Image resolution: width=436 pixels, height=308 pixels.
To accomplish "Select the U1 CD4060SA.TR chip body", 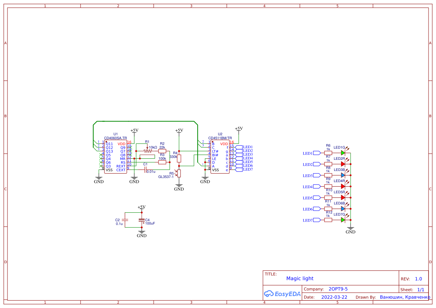I will click(x=116, y=156).
